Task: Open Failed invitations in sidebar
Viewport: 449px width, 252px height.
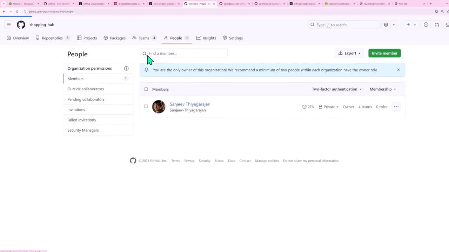Action: [98, 120]
